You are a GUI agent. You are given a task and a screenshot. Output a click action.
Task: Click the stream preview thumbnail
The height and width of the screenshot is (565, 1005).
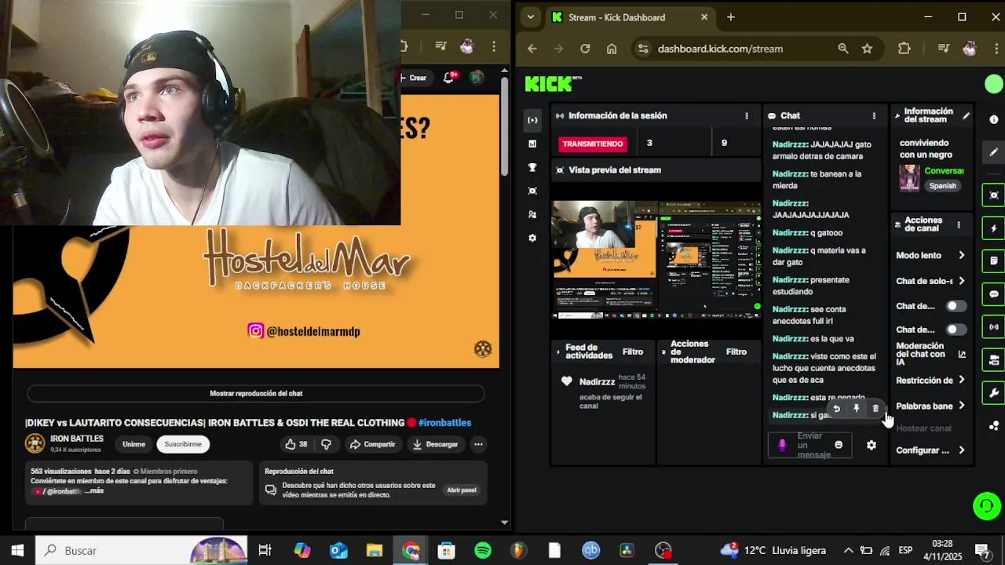pyautogui.click(x=656, y=260)
